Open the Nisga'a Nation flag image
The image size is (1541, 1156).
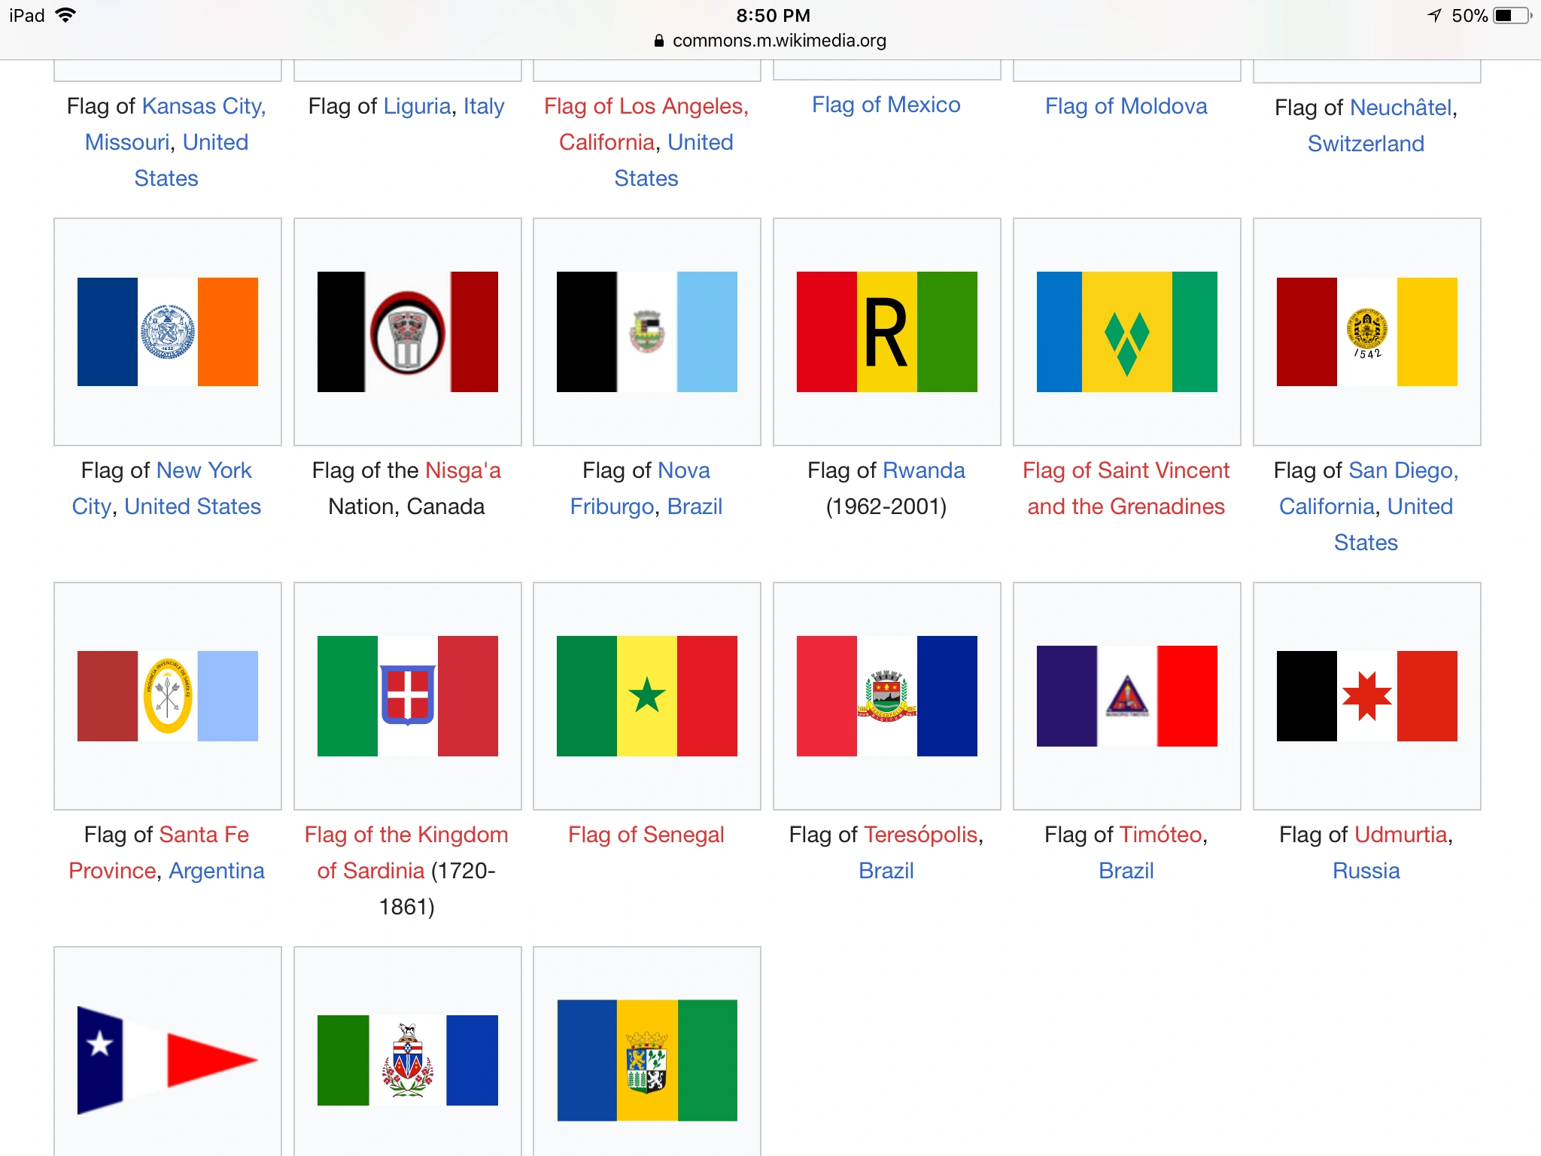[x=407, y=332]
